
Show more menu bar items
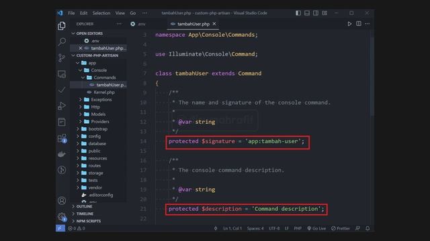click(x=144, y=13)
